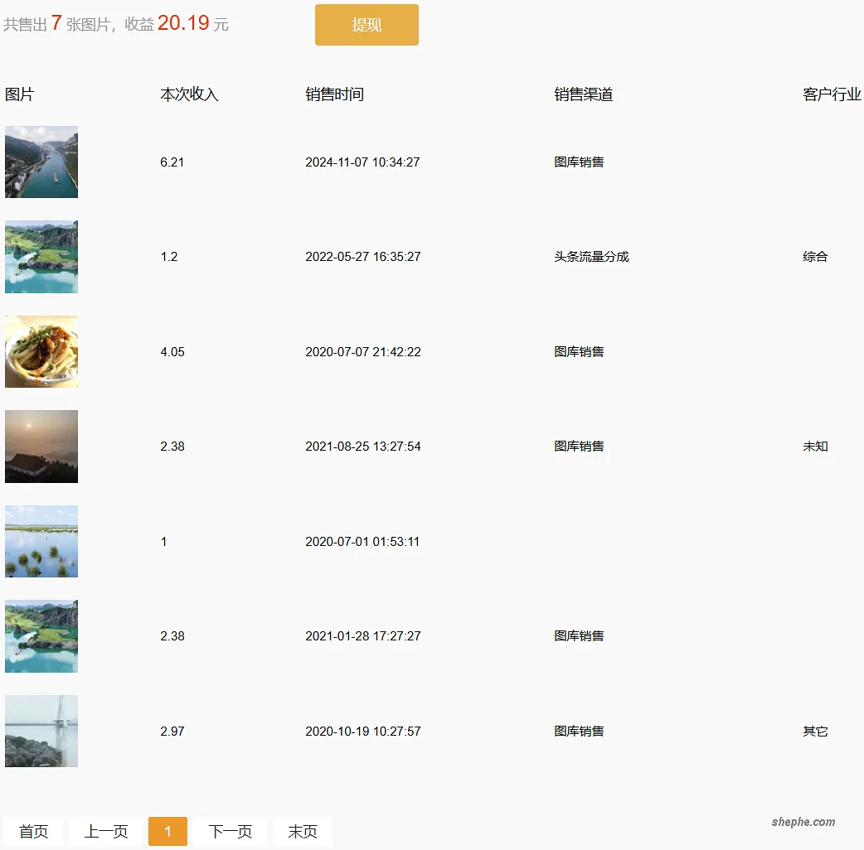Sort by 本次收入 column header
Image resolution: width=864 pixels, height=850 pixels.
coord(190,94)
